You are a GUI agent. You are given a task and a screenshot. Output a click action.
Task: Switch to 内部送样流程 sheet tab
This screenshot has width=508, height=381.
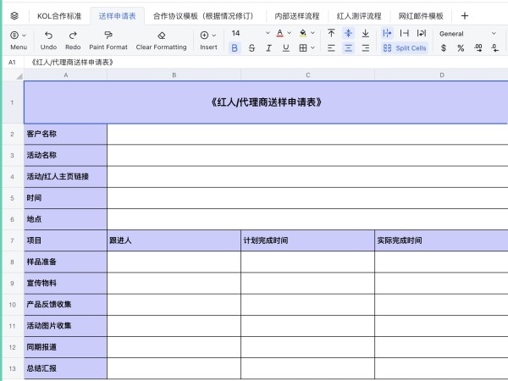297,16
